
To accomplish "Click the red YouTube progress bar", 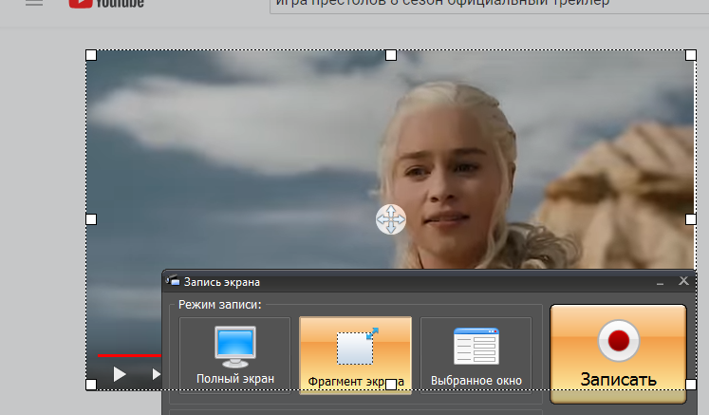I will coord(129,356).
